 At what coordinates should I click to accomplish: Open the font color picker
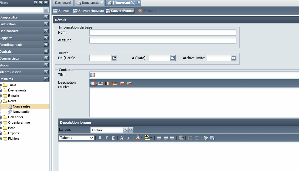[139, 138]
